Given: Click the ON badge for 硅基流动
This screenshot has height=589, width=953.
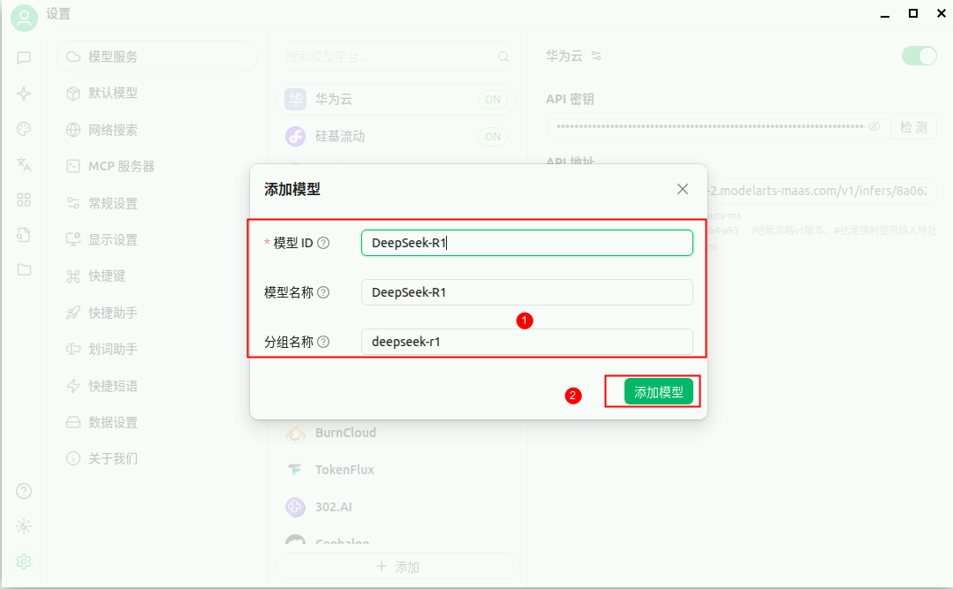Looking at the screenshot, I should 493,136.
